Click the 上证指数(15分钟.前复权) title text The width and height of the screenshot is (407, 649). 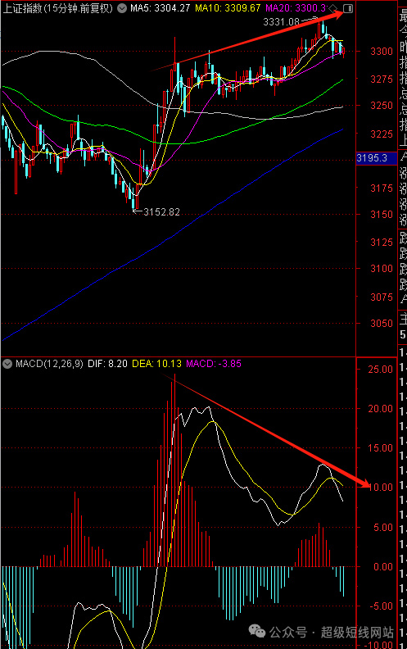click(x=58, y=8)
